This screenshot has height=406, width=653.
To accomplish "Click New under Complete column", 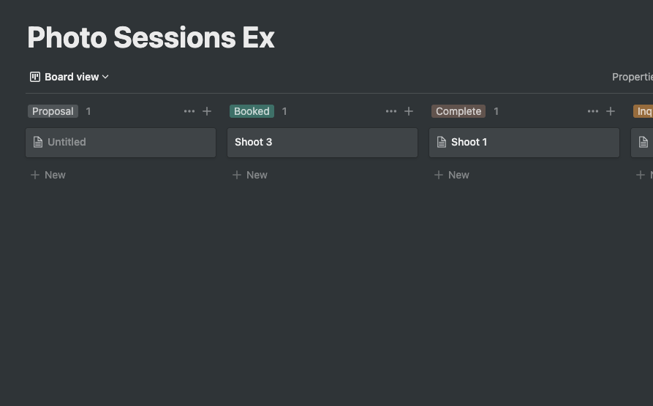I will [451, 175].
